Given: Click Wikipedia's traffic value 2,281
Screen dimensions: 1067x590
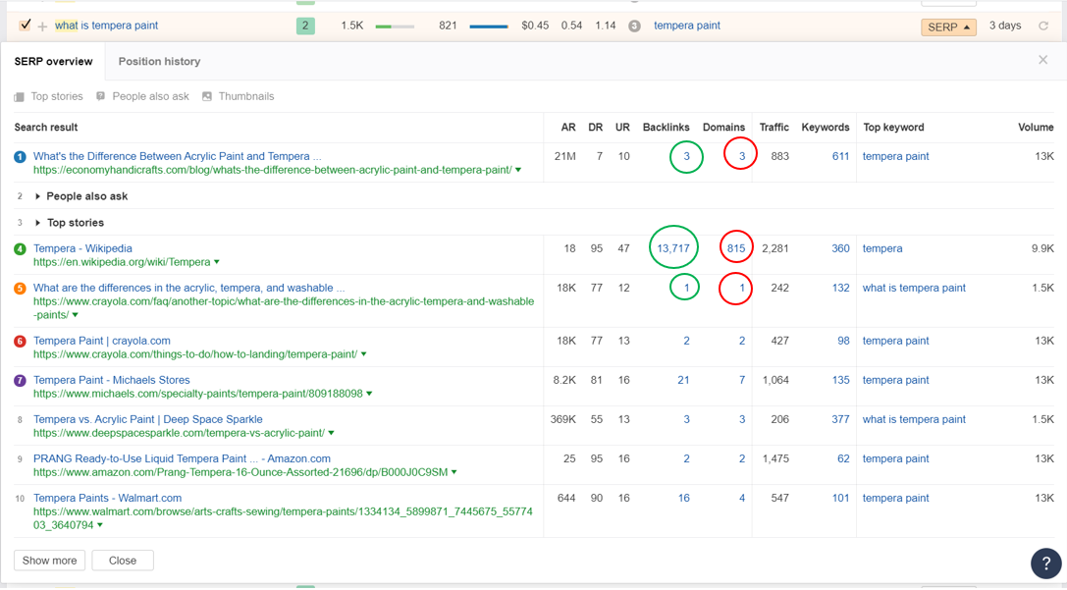Looking at the screenshot, I should tap(775, 249).
